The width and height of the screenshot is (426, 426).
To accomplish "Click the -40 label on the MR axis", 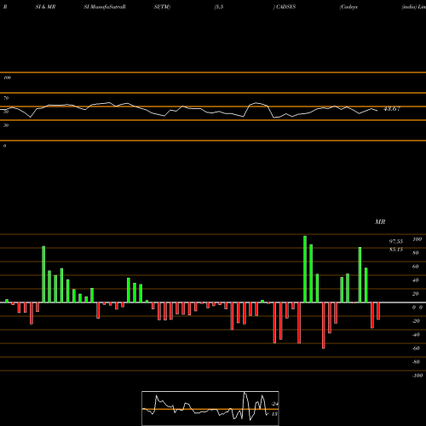I will click(x=416, y=335).
